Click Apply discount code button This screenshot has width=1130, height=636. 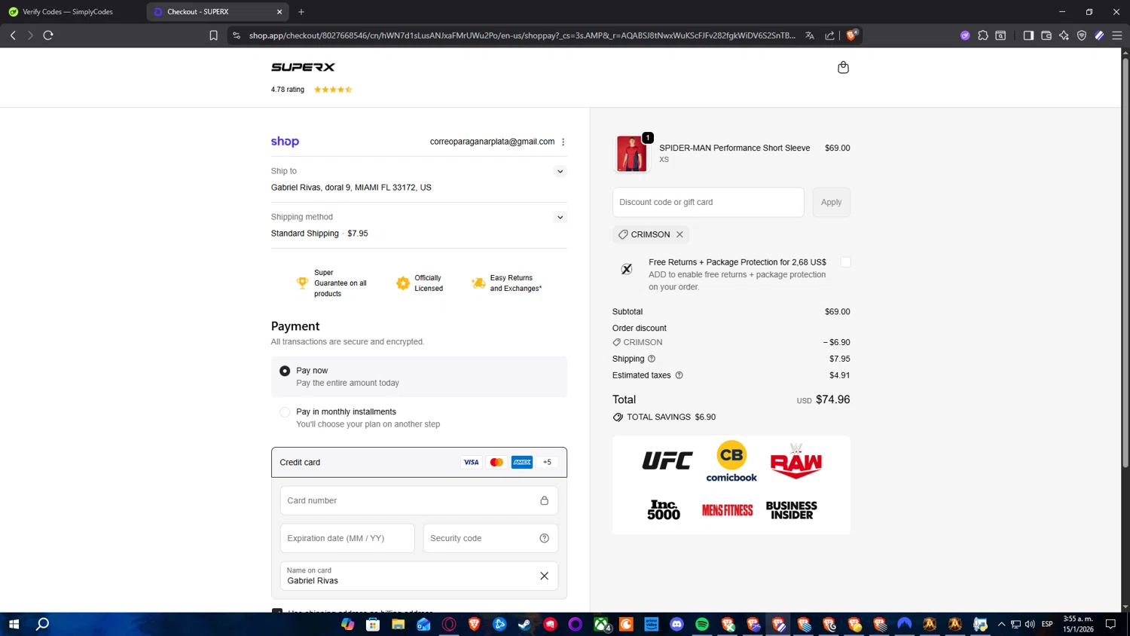pos(831,202)
